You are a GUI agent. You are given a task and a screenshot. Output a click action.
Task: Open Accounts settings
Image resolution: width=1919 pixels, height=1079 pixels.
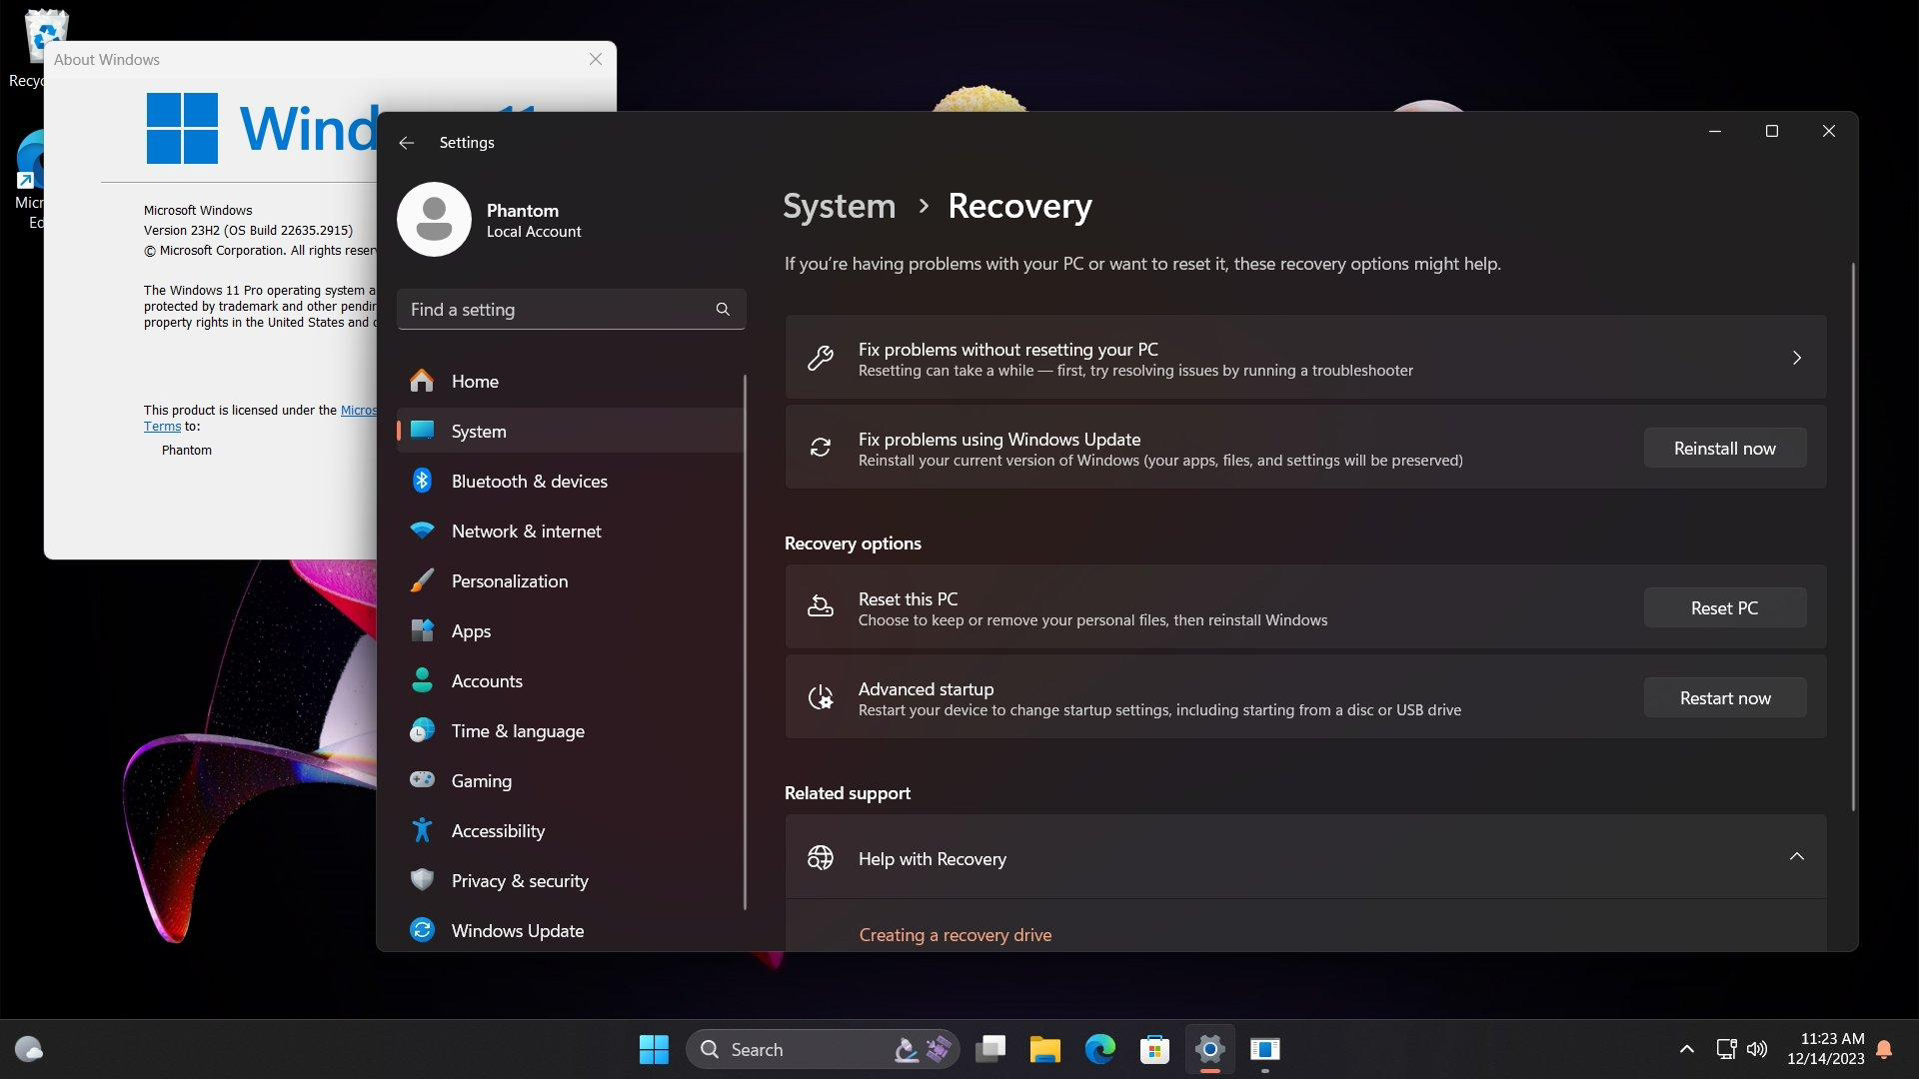(x=571, y=680)
